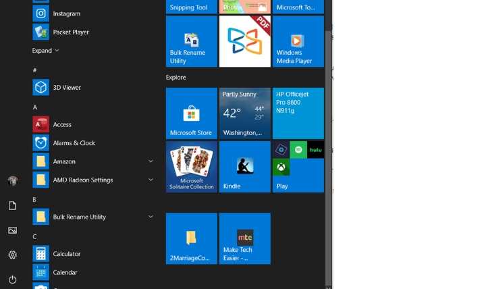This screenshot has width=486, height=289.
Task: Open the 3D Viewer app icon
Action: 41,88
